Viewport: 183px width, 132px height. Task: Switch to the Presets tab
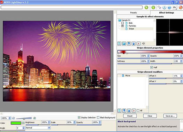[134, 13]
